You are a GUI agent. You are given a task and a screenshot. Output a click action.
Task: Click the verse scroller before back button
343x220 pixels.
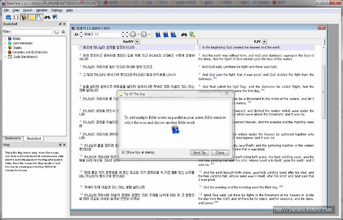tap(127, 34)
